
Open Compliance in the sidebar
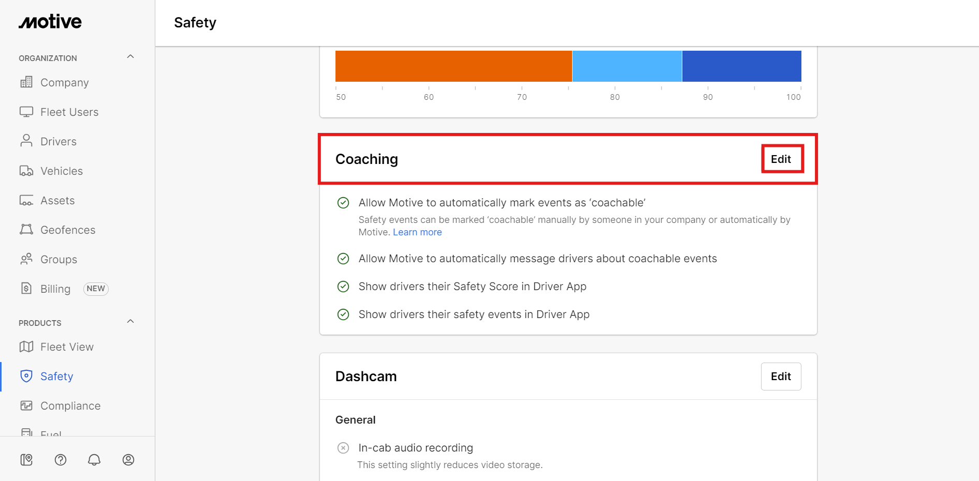tap(70, 406)
